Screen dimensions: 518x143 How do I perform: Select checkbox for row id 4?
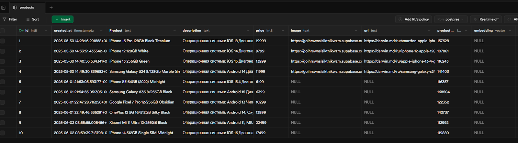click(x=3, y=72)
